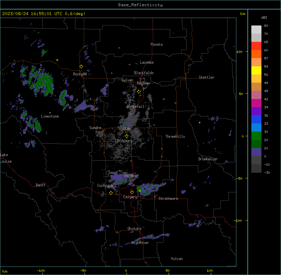The image size is (281, 275).
Task: Select the white asterisk marker above Limestone
Action: pos(50,113)
